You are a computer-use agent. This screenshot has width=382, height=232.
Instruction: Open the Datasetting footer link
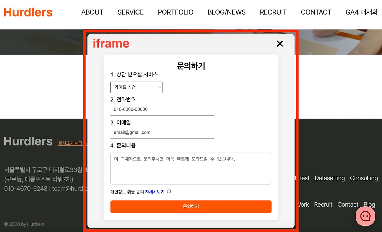tap(329, 178)
